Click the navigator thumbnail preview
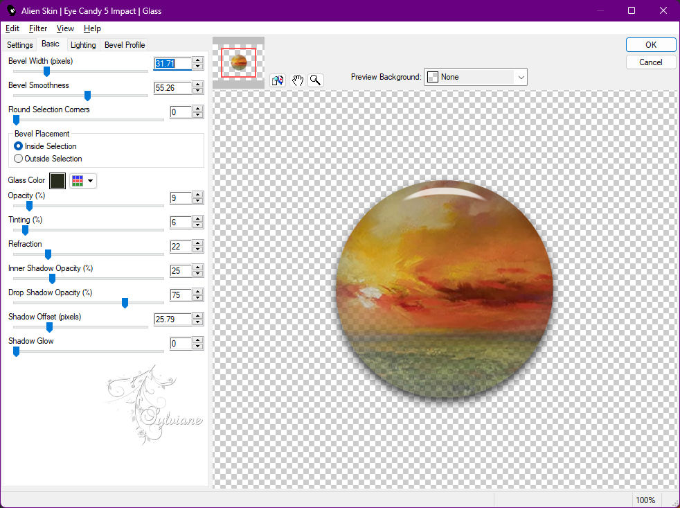Viewport: 680px width, 508px height. tap(238, 62)
